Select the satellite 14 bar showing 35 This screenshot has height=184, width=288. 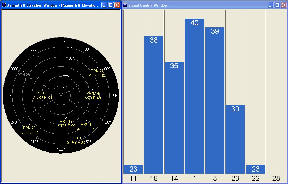pyautogui.click(x=174, y=117)
